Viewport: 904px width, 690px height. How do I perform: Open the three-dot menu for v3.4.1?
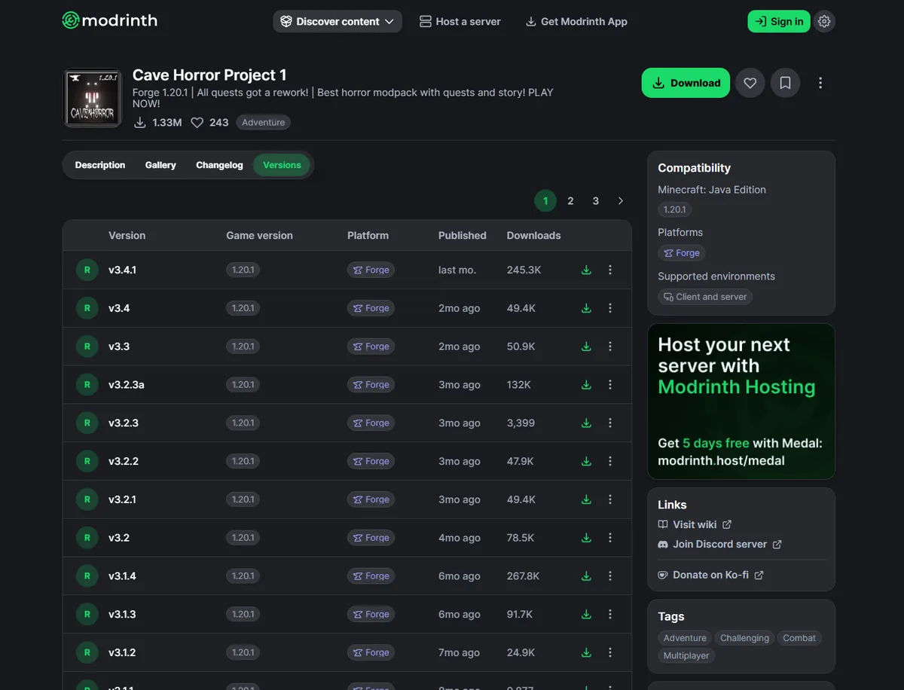click(610, 270)
